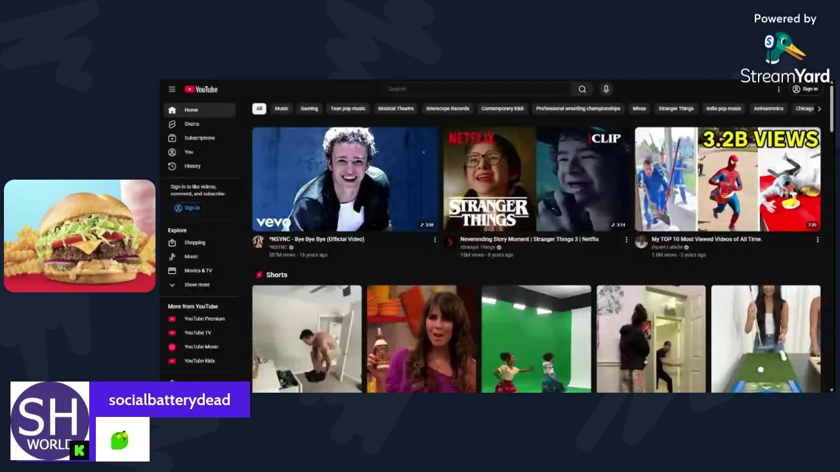Open the NSYNC Bye Bye Bye thumbnail
840x472 pixels.
click(x=345, y=179)
